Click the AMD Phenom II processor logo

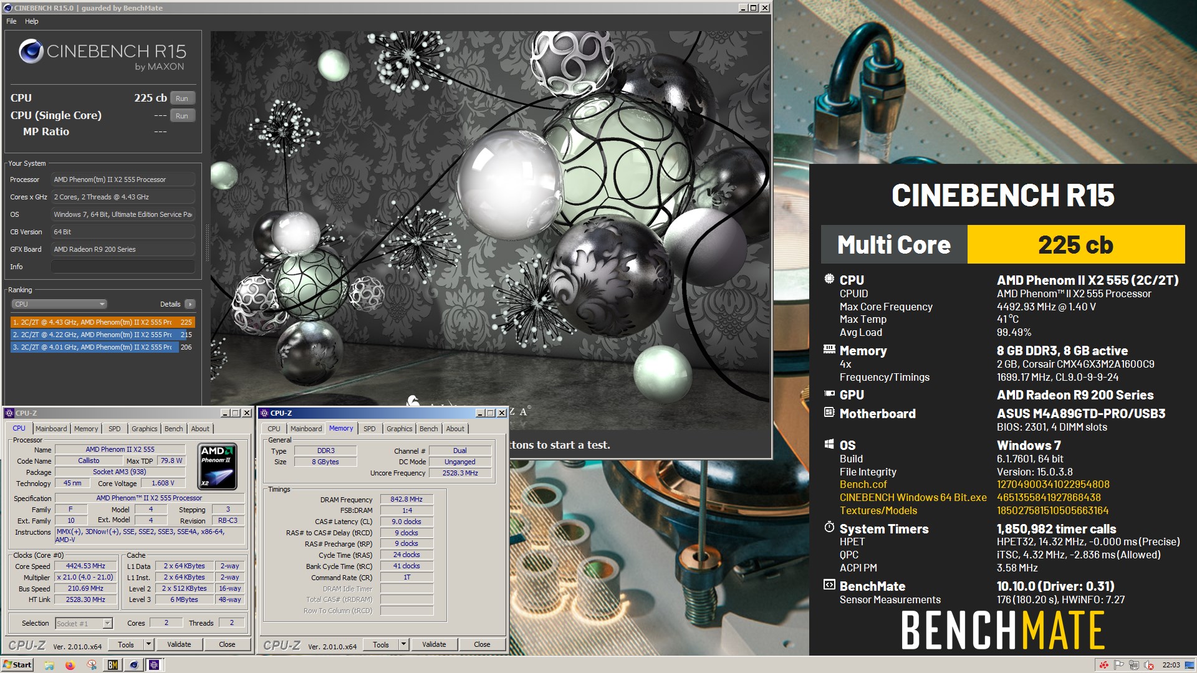coord(218,466)
